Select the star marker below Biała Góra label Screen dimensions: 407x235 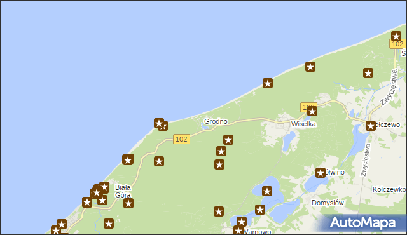(x=109, y=224)
